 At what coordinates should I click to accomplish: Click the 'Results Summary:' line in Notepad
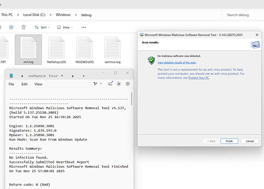click(x=26, y=149)
